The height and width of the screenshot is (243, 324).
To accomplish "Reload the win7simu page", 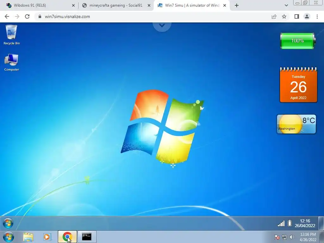I will (27, 16).
